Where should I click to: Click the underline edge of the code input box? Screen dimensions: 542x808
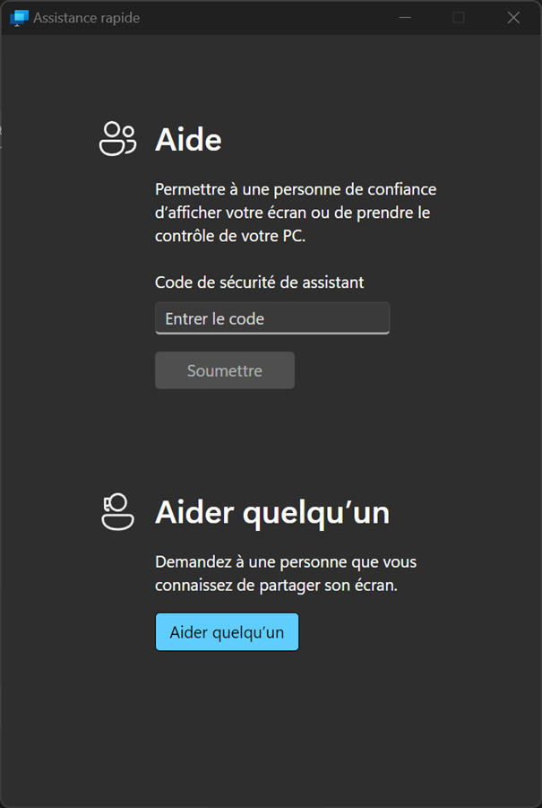(x=272, y=333)
